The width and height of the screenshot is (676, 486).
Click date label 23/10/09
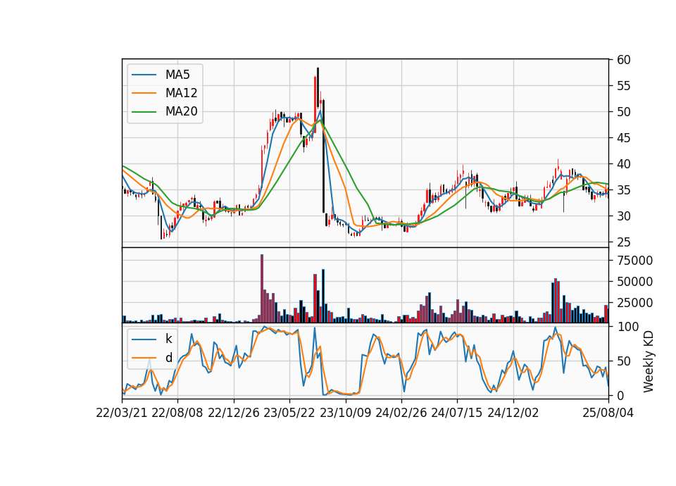(345, 413)
